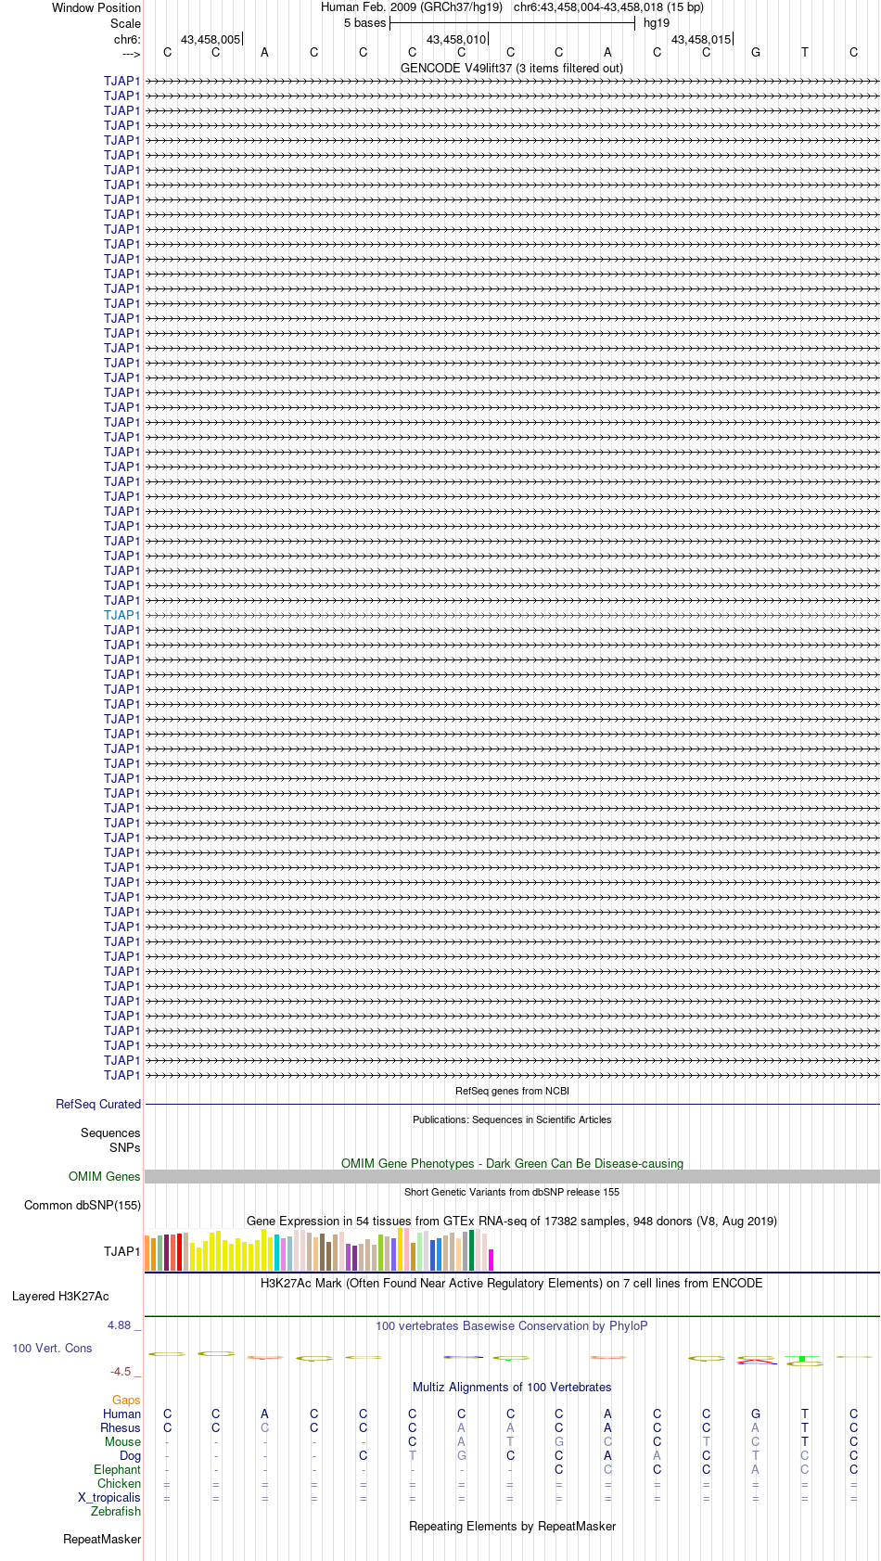Open 'Publications: Sequences in Scientific Articles' title
The image size is (881, 1561).
coord(512,1120)
